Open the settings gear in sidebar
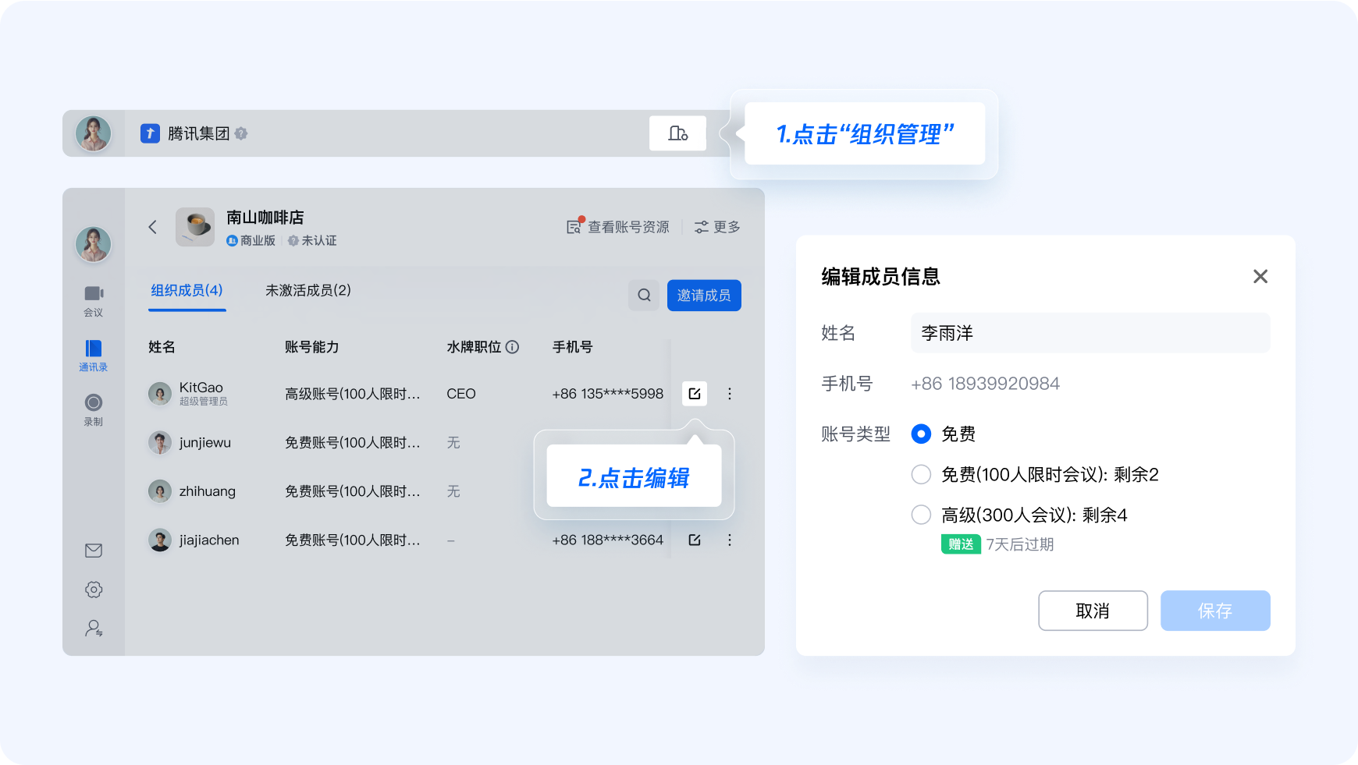 [x=94, y=590]
